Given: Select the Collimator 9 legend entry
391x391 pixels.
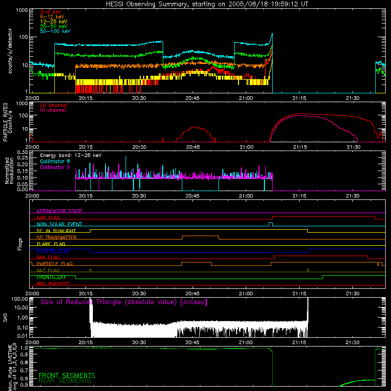Looking at the screenshot, I should click(x=55, y=167).
